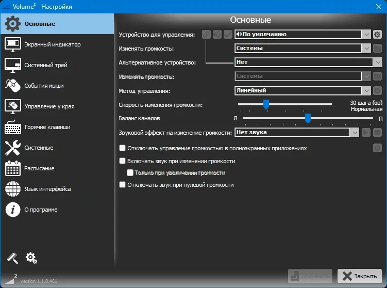Image resolution: width=387 pixels, height=288 pixels.
Task: Click the checkmark icon near device row
Action: pyautogui.click(x=228, y=35)
